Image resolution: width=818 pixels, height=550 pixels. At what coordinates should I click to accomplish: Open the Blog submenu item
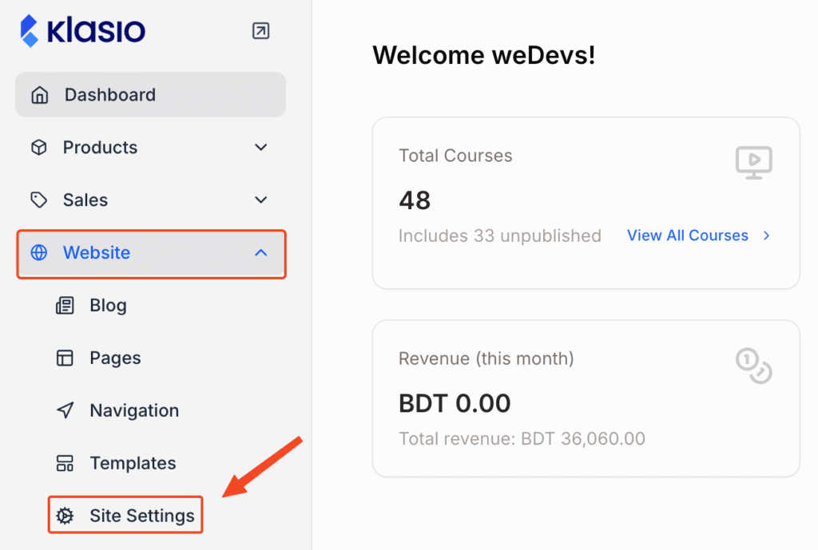tap(108, 306)
